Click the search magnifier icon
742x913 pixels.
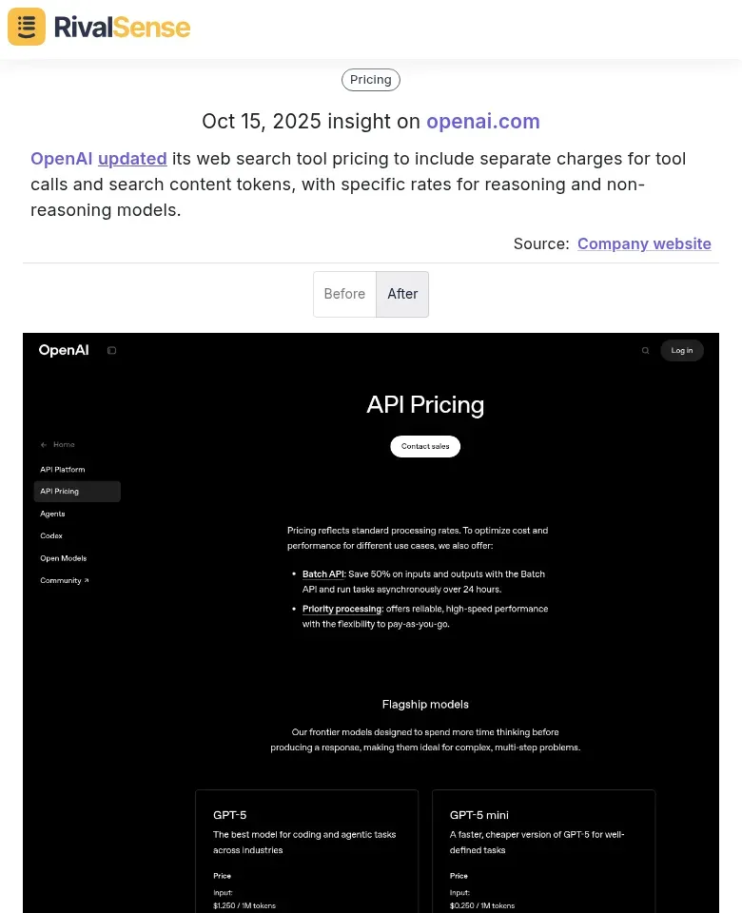[645, 350]
